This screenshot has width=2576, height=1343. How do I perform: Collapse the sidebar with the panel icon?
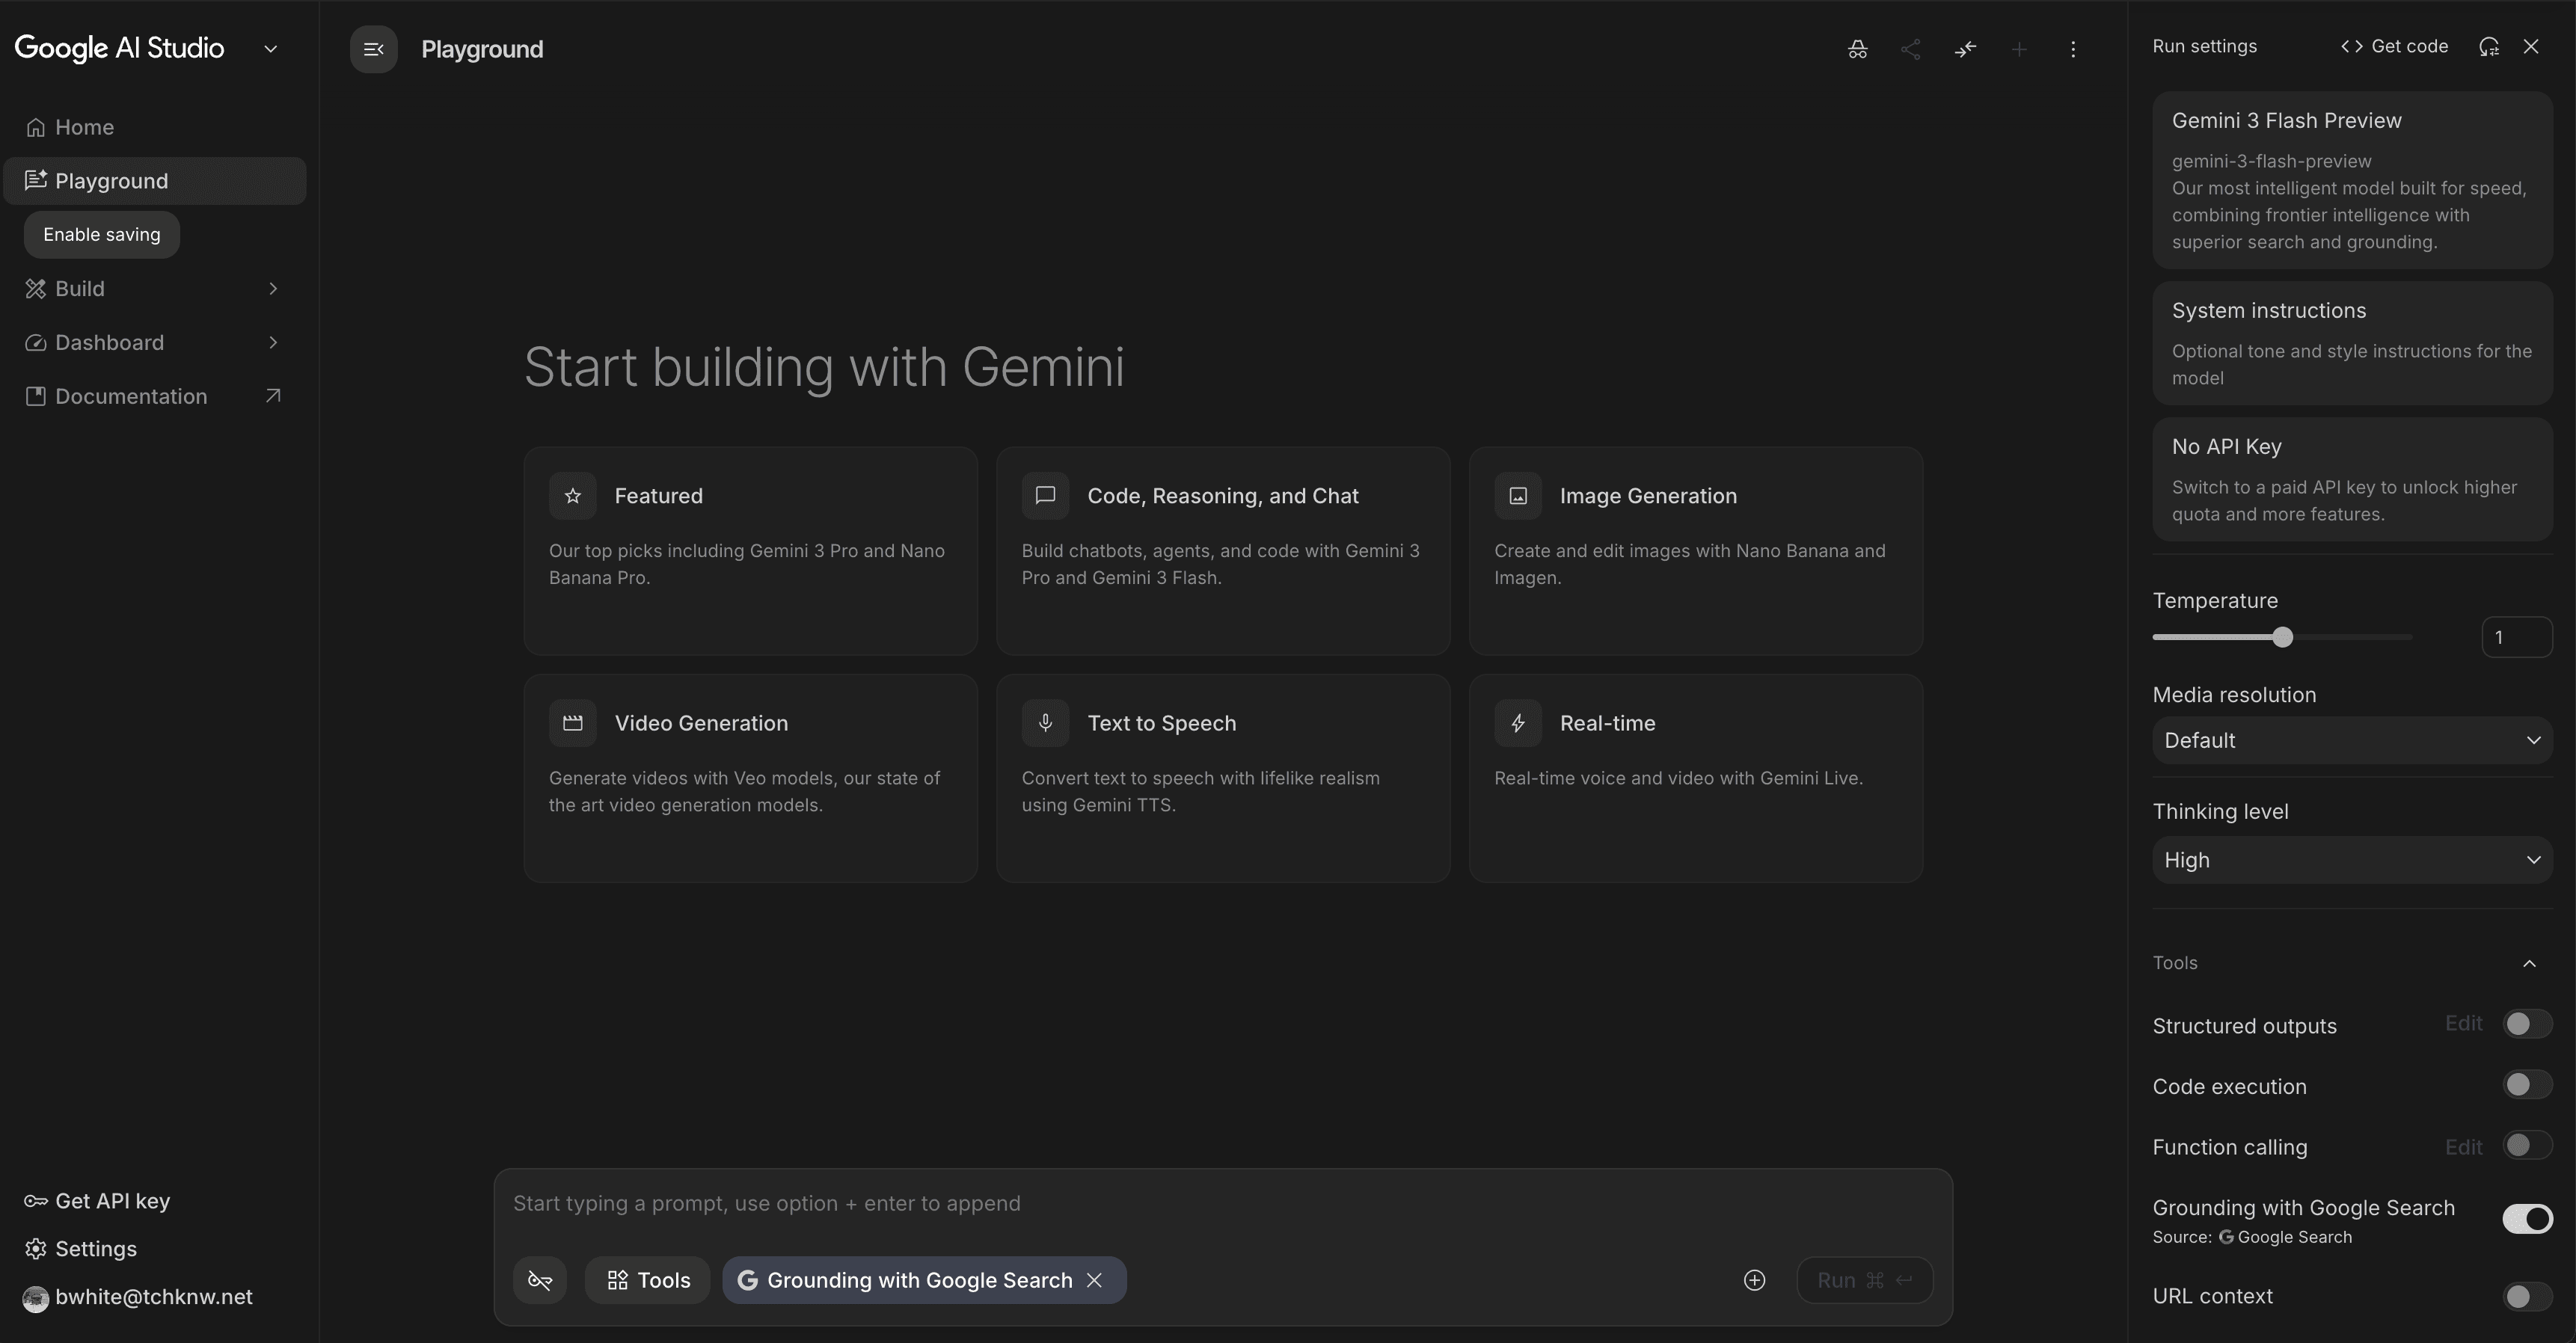(x=373, y=48)
